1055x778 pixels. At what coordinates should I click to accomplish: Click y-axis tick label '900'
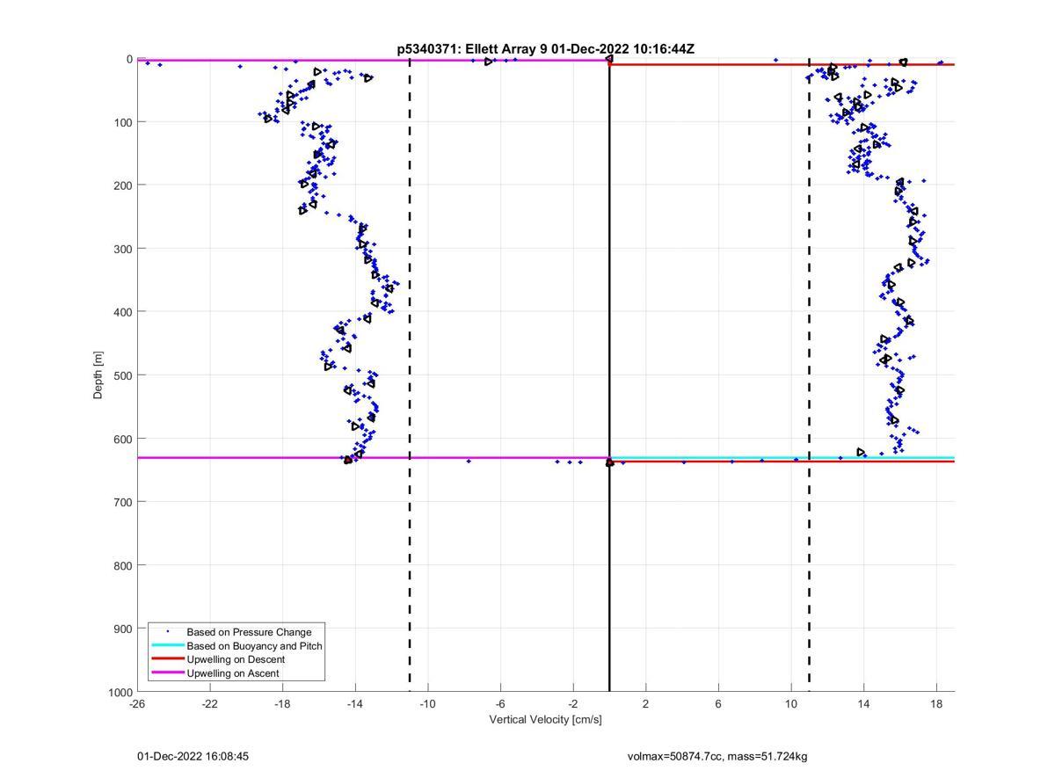click(x=124, y=629)
